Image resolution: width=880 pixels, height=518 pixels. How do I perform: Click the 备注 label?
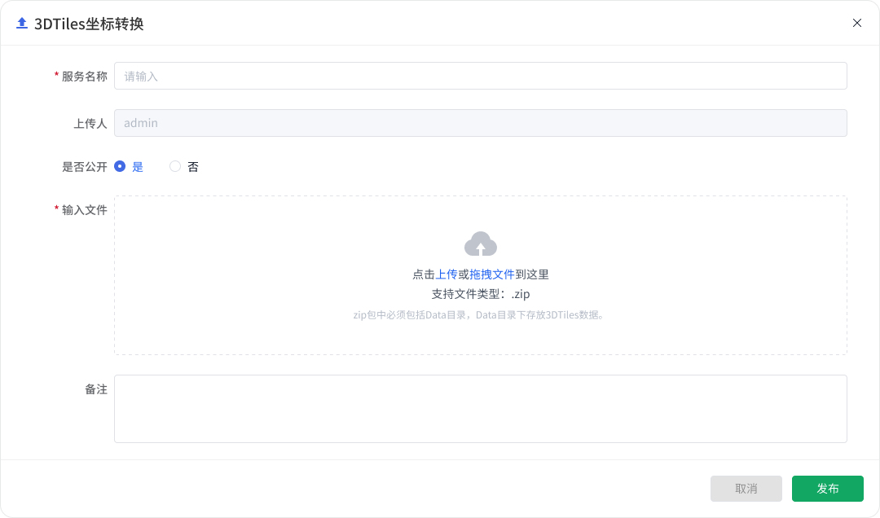(96, 389)
